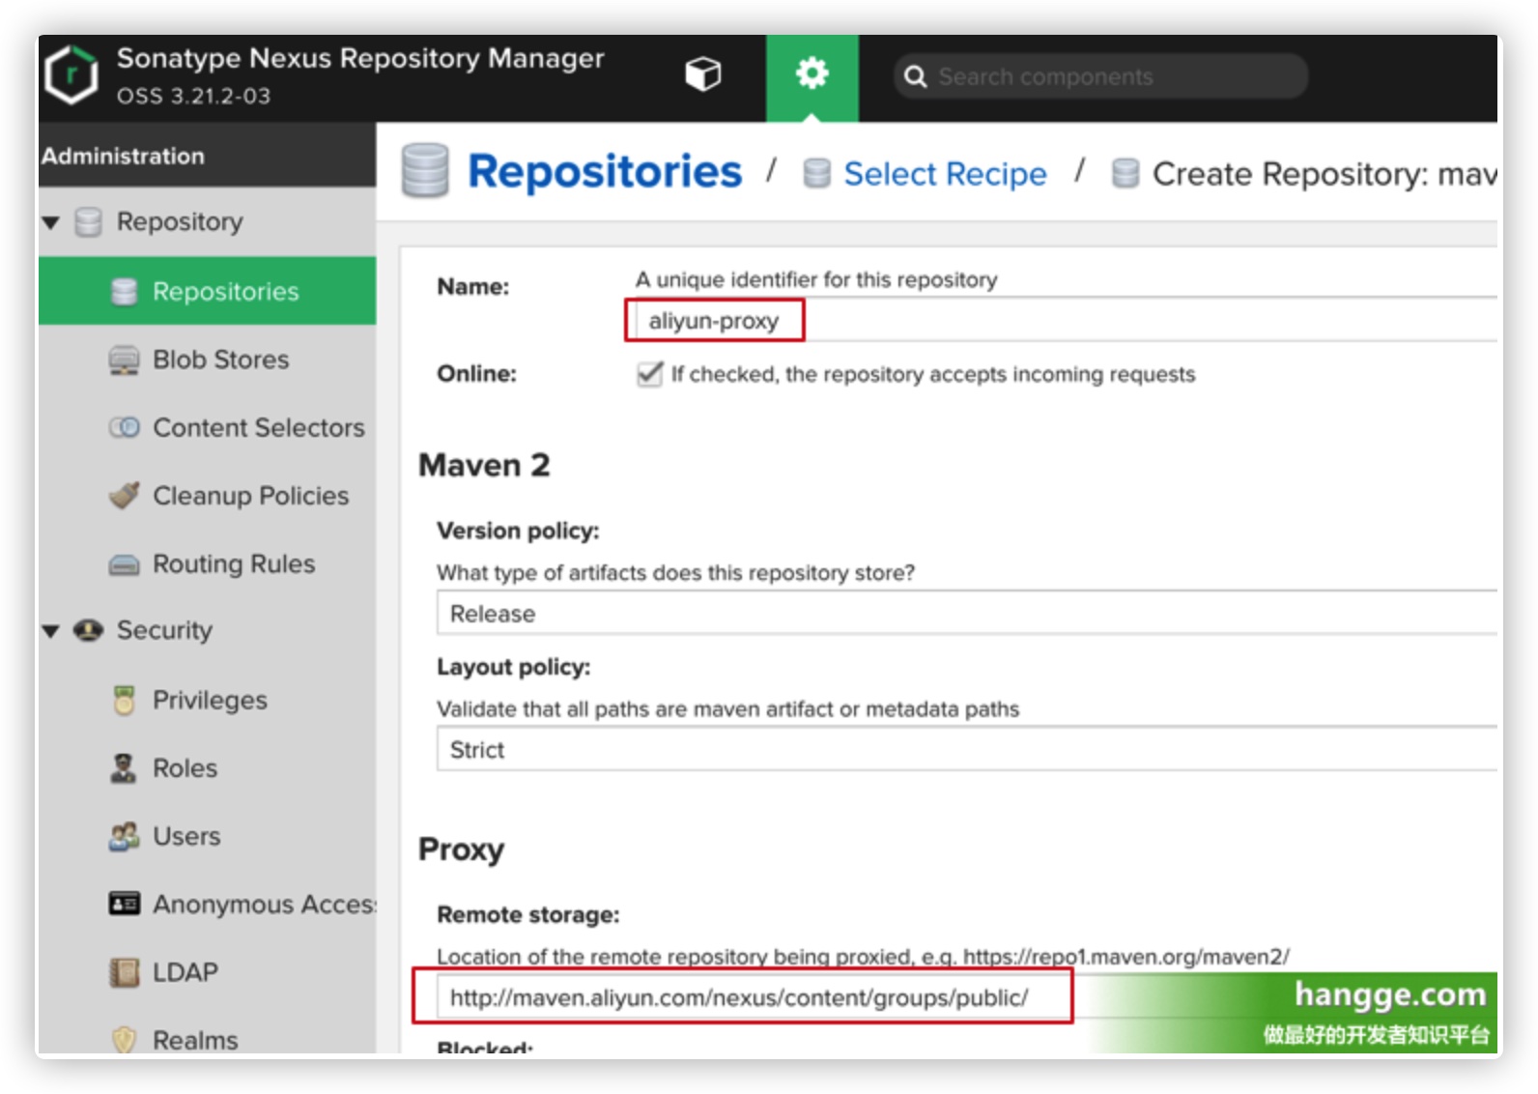Click the Users group icon
This screenshot has height=1094, width=1538.
[124, 836]
